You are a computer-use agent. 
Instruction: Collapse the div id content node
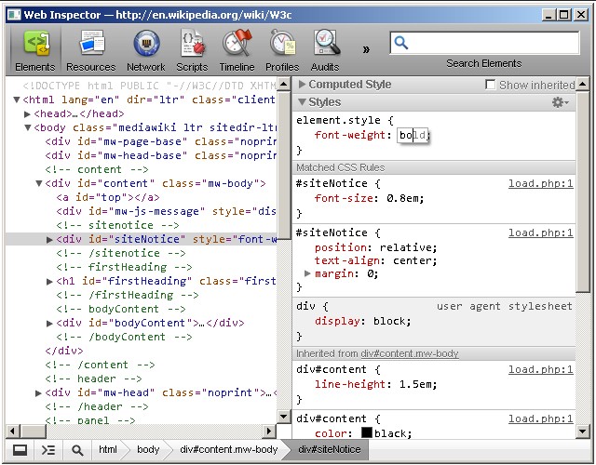point(39,183)
